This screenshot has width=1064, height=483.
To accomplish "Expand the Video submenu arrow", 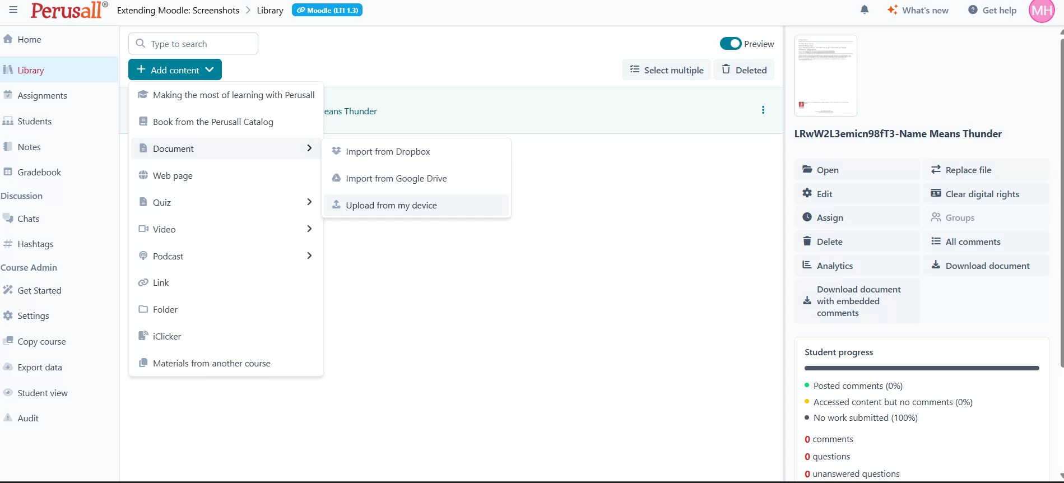I will [309, 229].
